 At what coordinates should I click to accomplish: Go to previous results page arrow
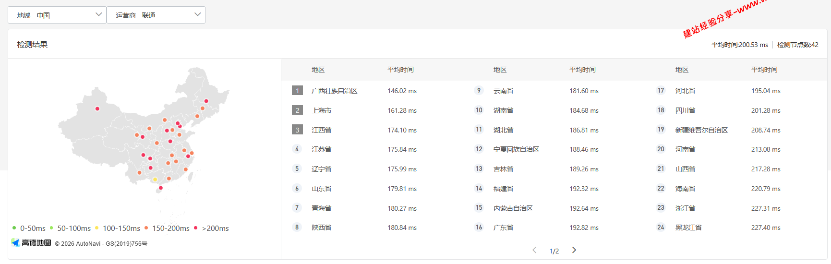[534, 250]
